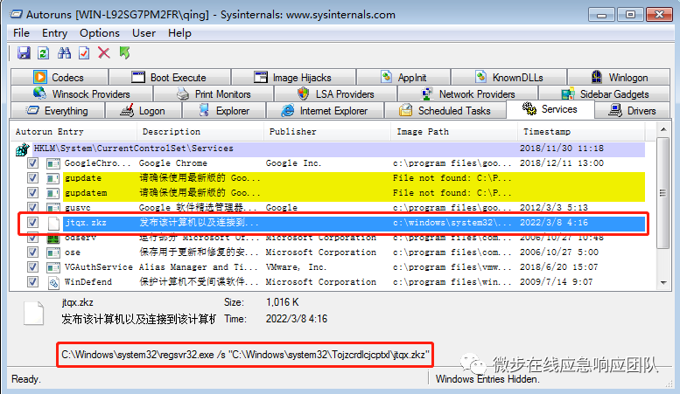This screenshot has height=394, width=680.
Task: Click the jtqx.zkz blank file icon
Action: coord(53,223)
